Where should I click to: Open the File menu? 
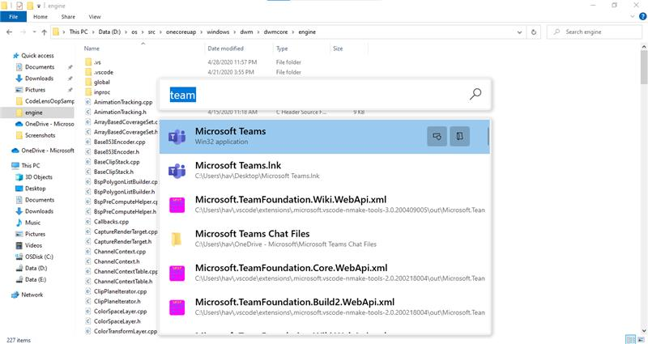(x=13, y=16)
